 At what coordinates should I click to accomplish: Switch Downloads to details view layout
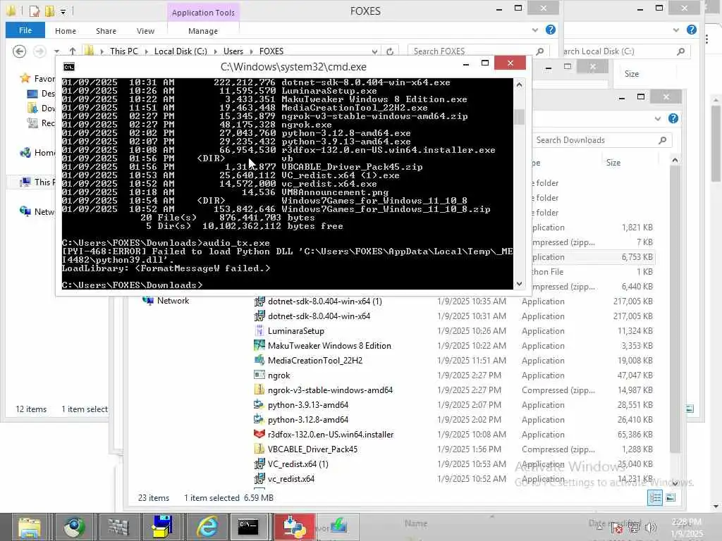point(655,497)
